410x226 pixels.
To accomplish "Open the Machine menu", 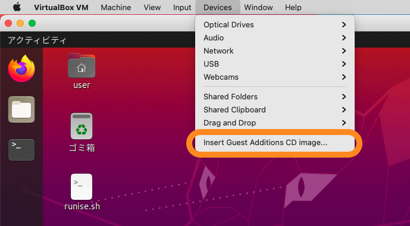I will point(116,7).
